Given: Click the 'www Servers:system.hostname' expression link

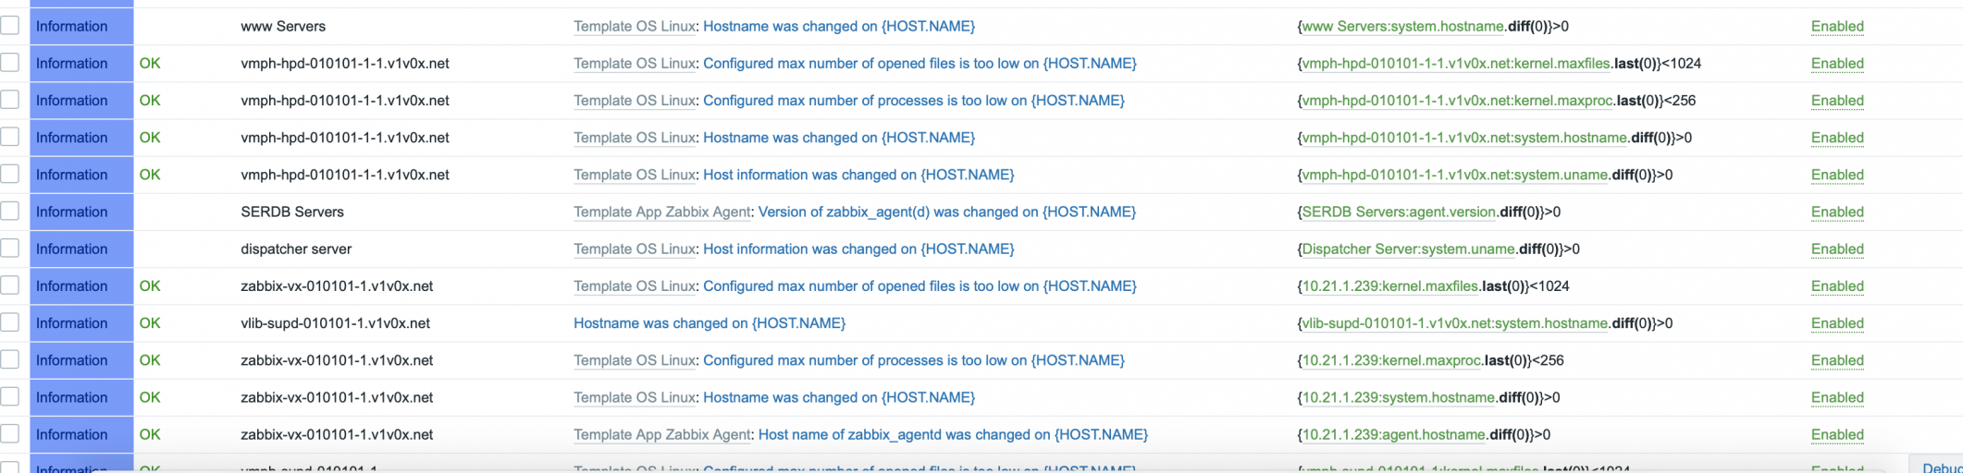Looking at the screenshot, I should [1401, 27].
